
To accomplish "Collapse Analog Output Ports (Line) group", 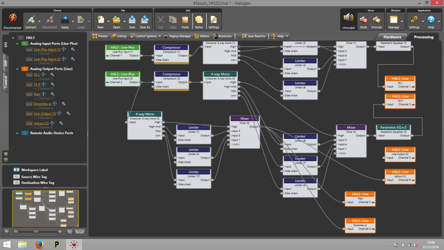I will coord(17,69).
